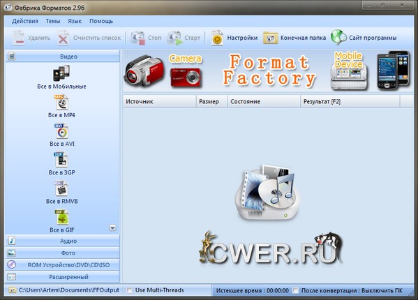The height and width of the screenshot is (300, 418).
Task: Select the Все в AVI icon
Action: point(61,131)
